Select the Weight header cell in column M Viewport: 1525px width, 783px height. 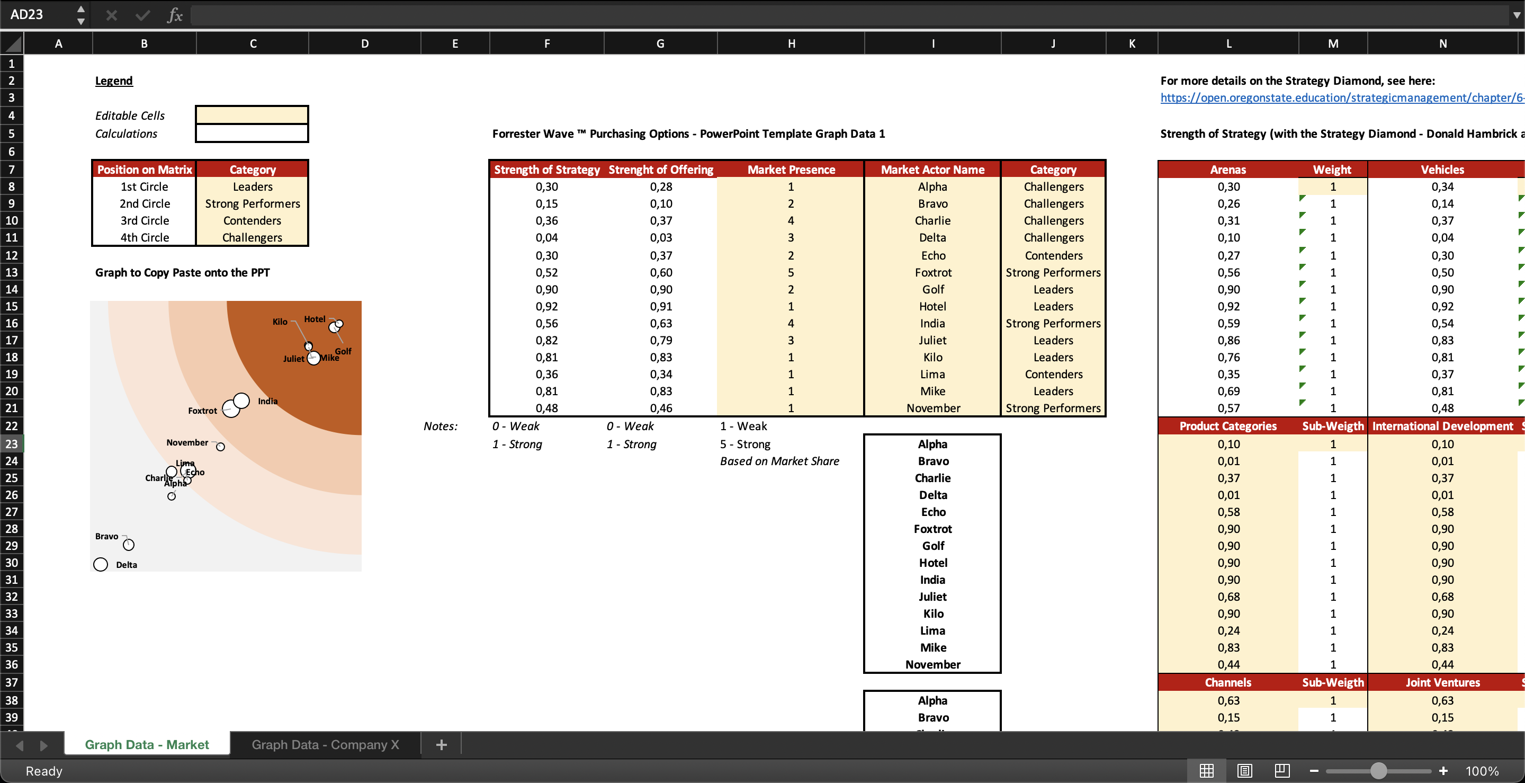click(x=1333, y=170)
